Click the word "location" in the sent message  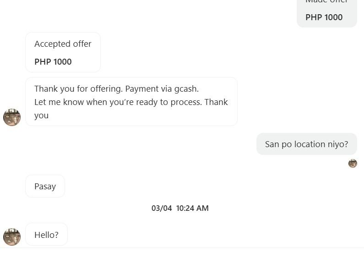[x=310, y=144]
